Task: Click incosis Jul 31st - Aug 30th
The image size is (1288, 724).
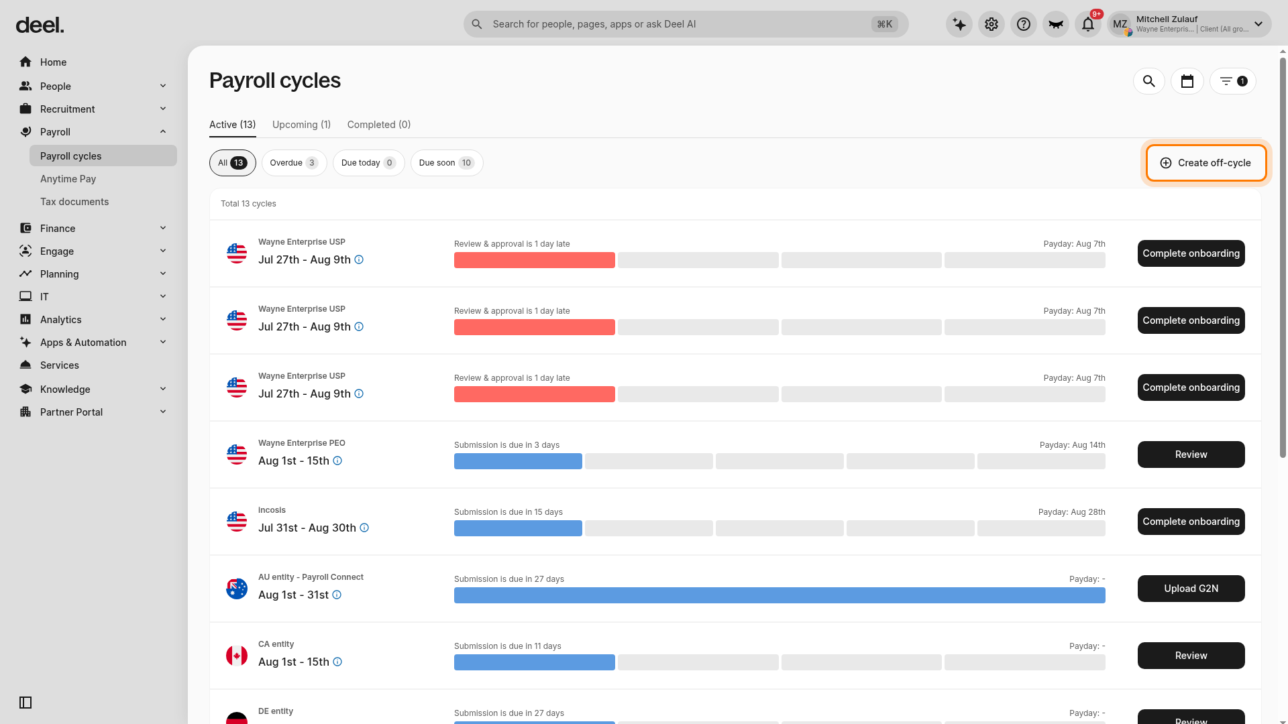Action: click(x=307, y=528)
